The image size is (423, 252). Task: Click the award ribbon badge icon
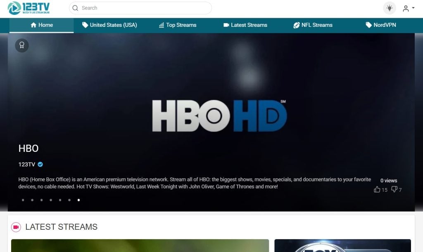pyautogui.click(x=22, y=45)
